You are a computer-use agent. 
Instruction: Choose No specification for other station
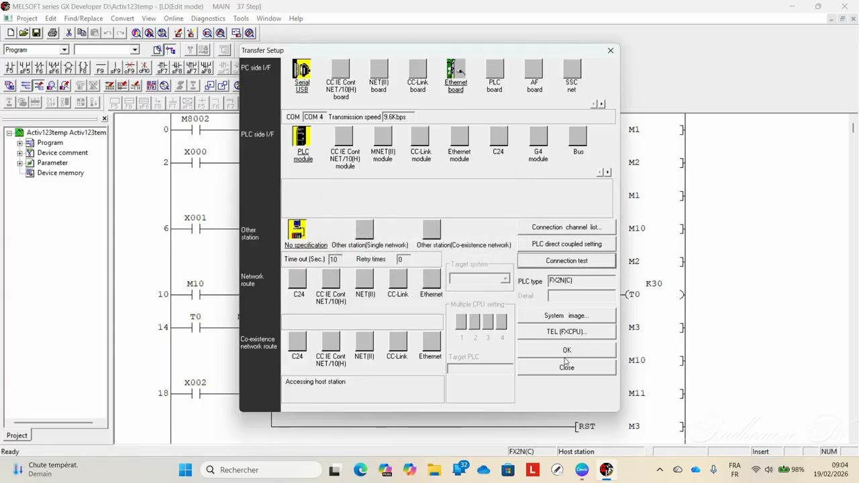click(x=297, y=229)
